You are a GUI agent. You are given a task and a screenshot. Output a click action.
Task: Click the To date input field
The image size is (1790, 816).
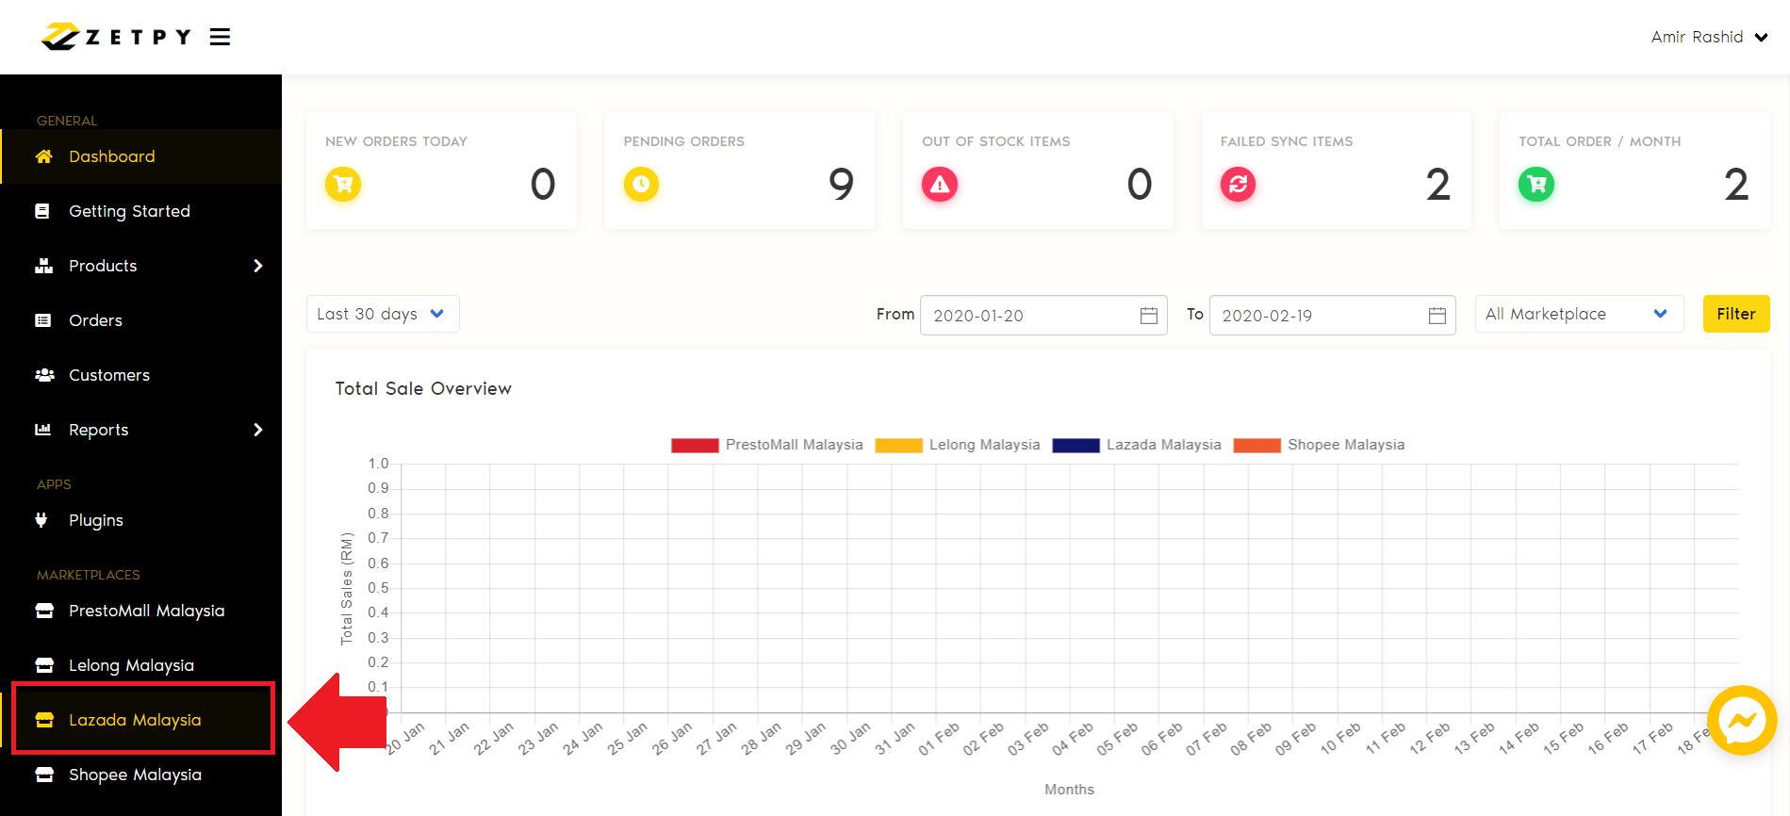click(x=1332, y=316)
